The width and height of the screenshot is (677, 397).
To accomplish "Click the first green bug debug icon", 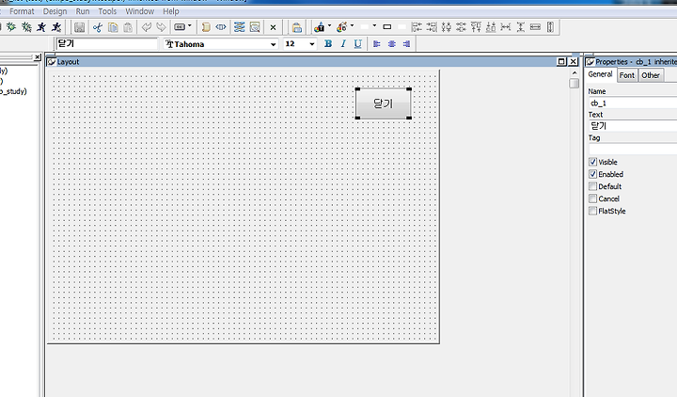I will pyautogui.click(x=11, y=27).
